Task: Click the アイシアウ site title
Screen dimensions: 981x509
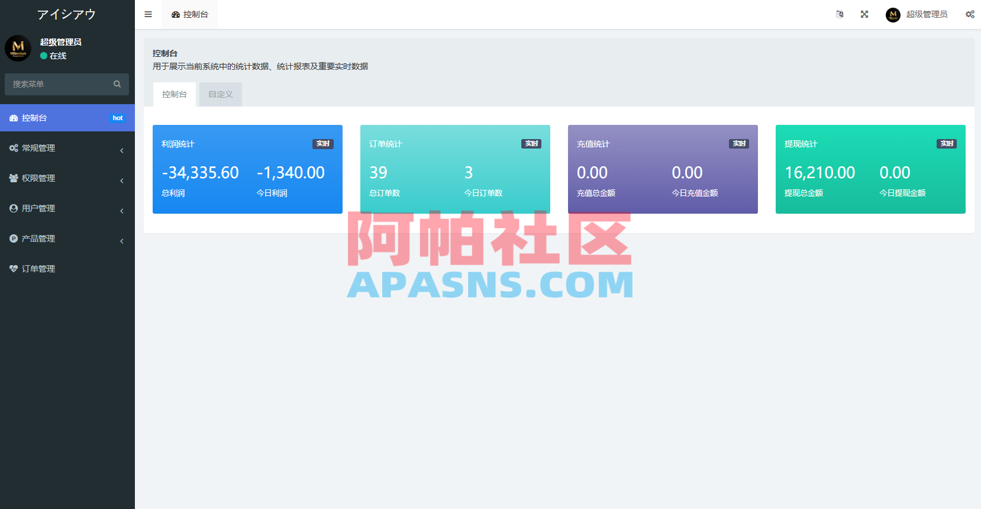Action: 67,14
